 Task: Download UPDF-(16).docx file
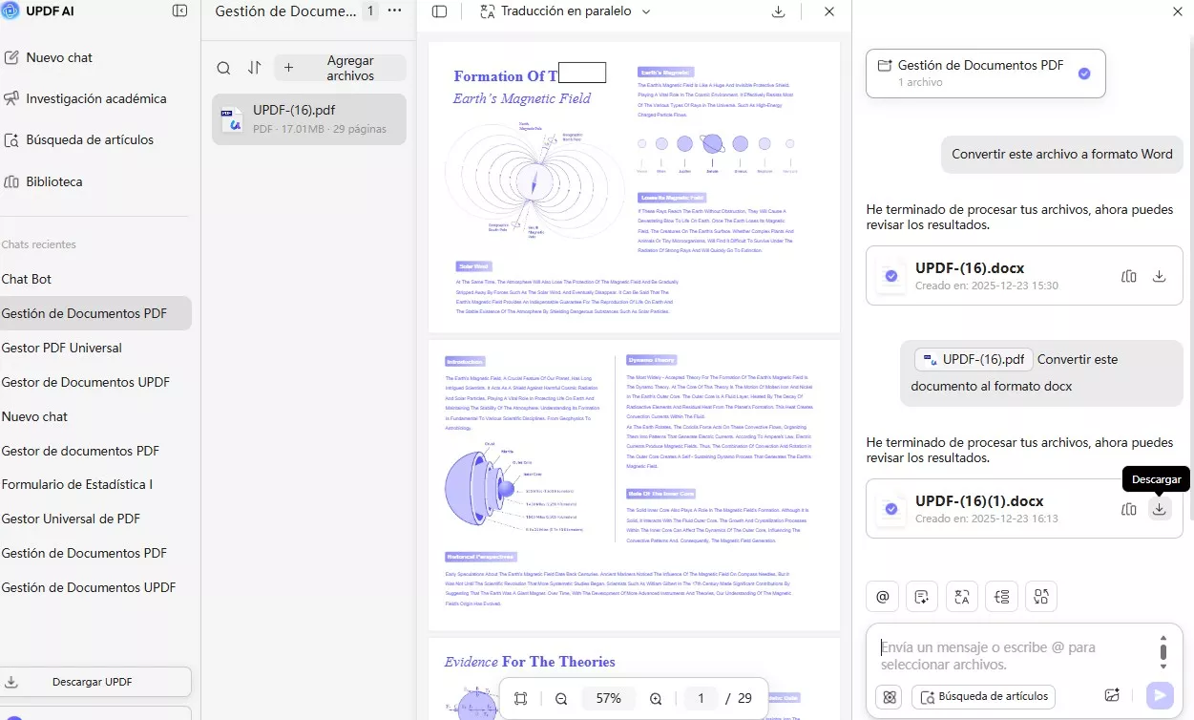click(x=1160, y=276)
